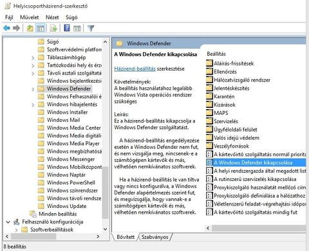309x251 pixels.
Task: Select A Windows Defender kikapcsolása setting
Action: [256, 162]
